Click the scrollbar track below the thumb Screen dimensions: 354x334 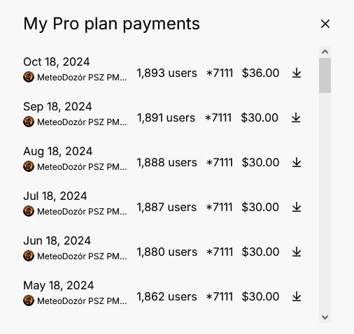point(325,202)
